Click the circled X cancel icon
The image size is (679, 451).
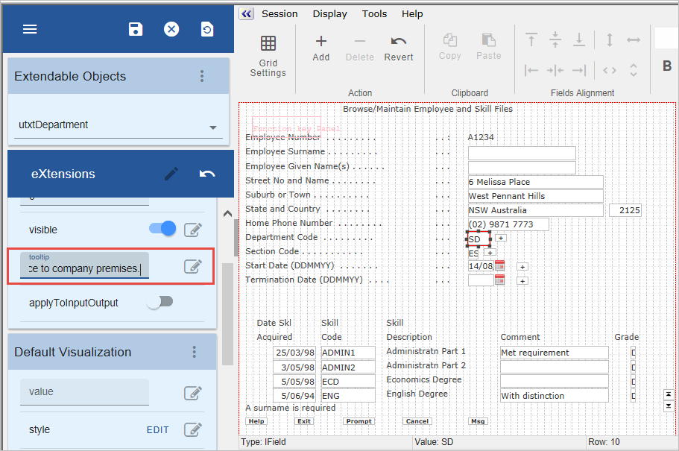pyautogui.click(x=171, y=29)
